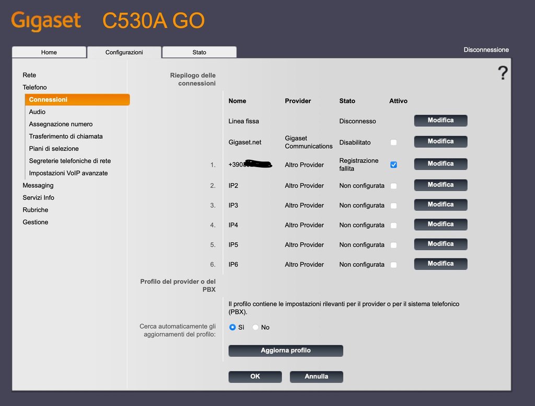The image size is (535, 406).
Task: Open the Connessioni sidebar entry
Action: click(77, 100)
